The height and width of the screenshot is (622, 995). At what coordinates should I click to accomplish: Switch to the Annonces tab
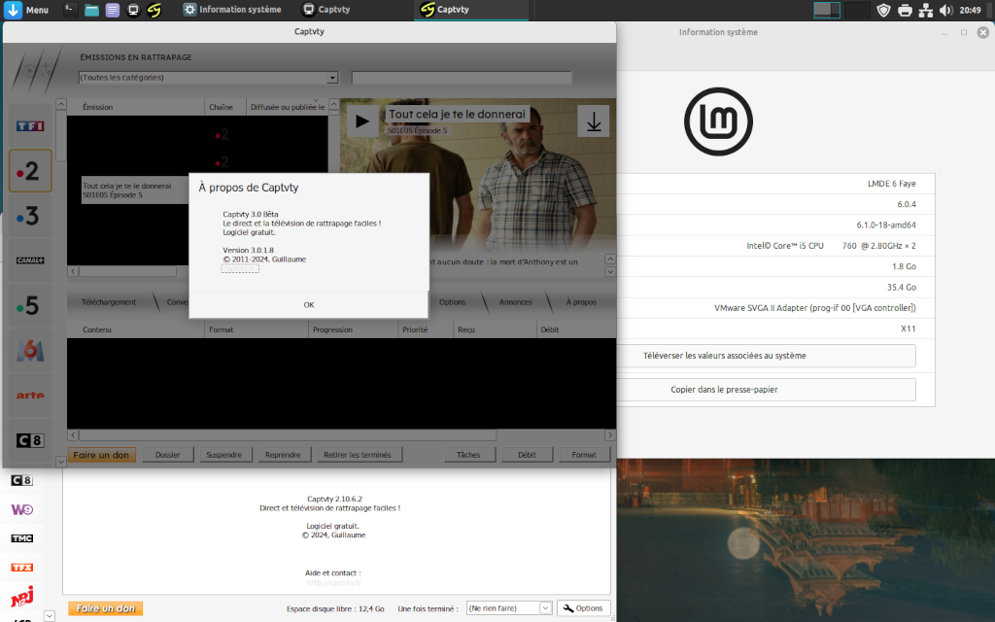coord(515,302)
